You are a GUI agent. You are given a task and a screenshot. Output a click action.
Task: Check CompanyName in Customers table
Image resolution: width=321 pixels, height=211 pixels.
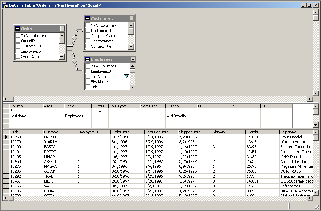pos(88,36)
